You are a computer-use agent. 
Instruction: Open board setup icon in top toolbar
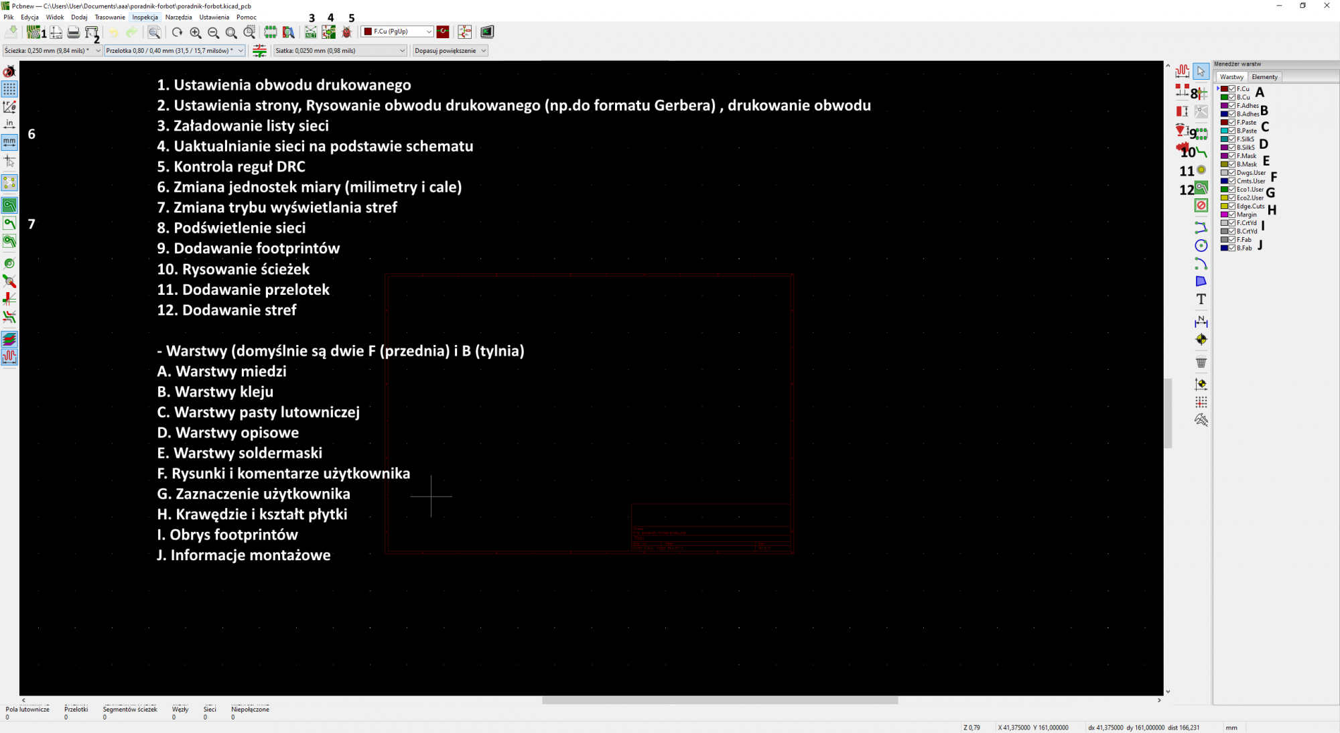click(x=33, y=31)
